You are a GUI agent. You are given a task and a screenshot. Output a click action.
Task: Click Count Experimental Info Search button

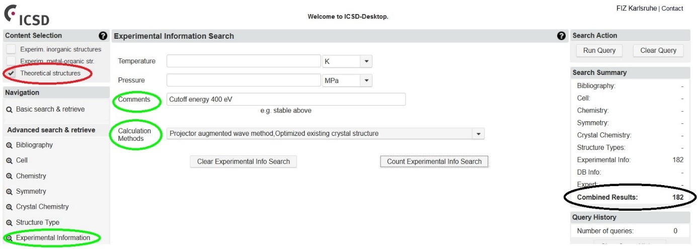pos(434,161)
